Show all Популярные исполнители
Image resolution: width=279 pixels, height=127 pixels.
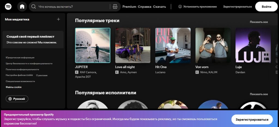259,94
